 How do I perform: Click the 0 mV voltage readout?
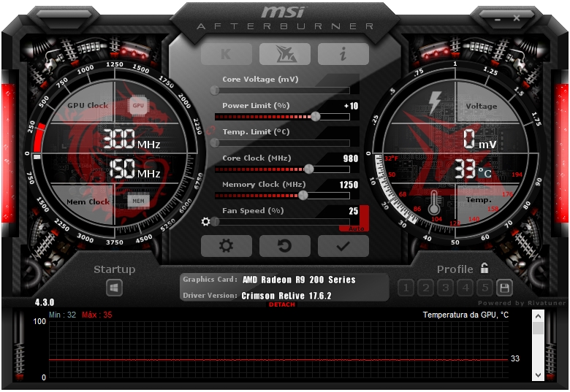[480, 139]
